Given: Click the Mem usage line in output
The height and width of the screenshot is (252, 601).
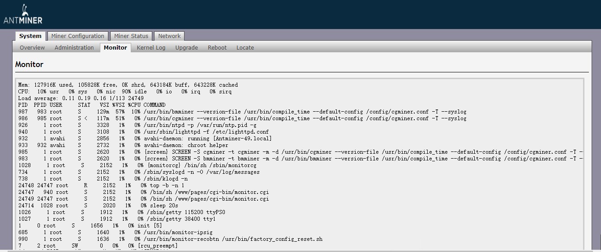Looking at the screenshot, I should (128, 85).
